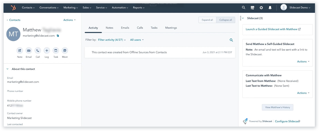Launch a Guided Slidecast with Matthew
Image resolution: width=319 pixels, height=131 pixels.
(x=271, y=29)
